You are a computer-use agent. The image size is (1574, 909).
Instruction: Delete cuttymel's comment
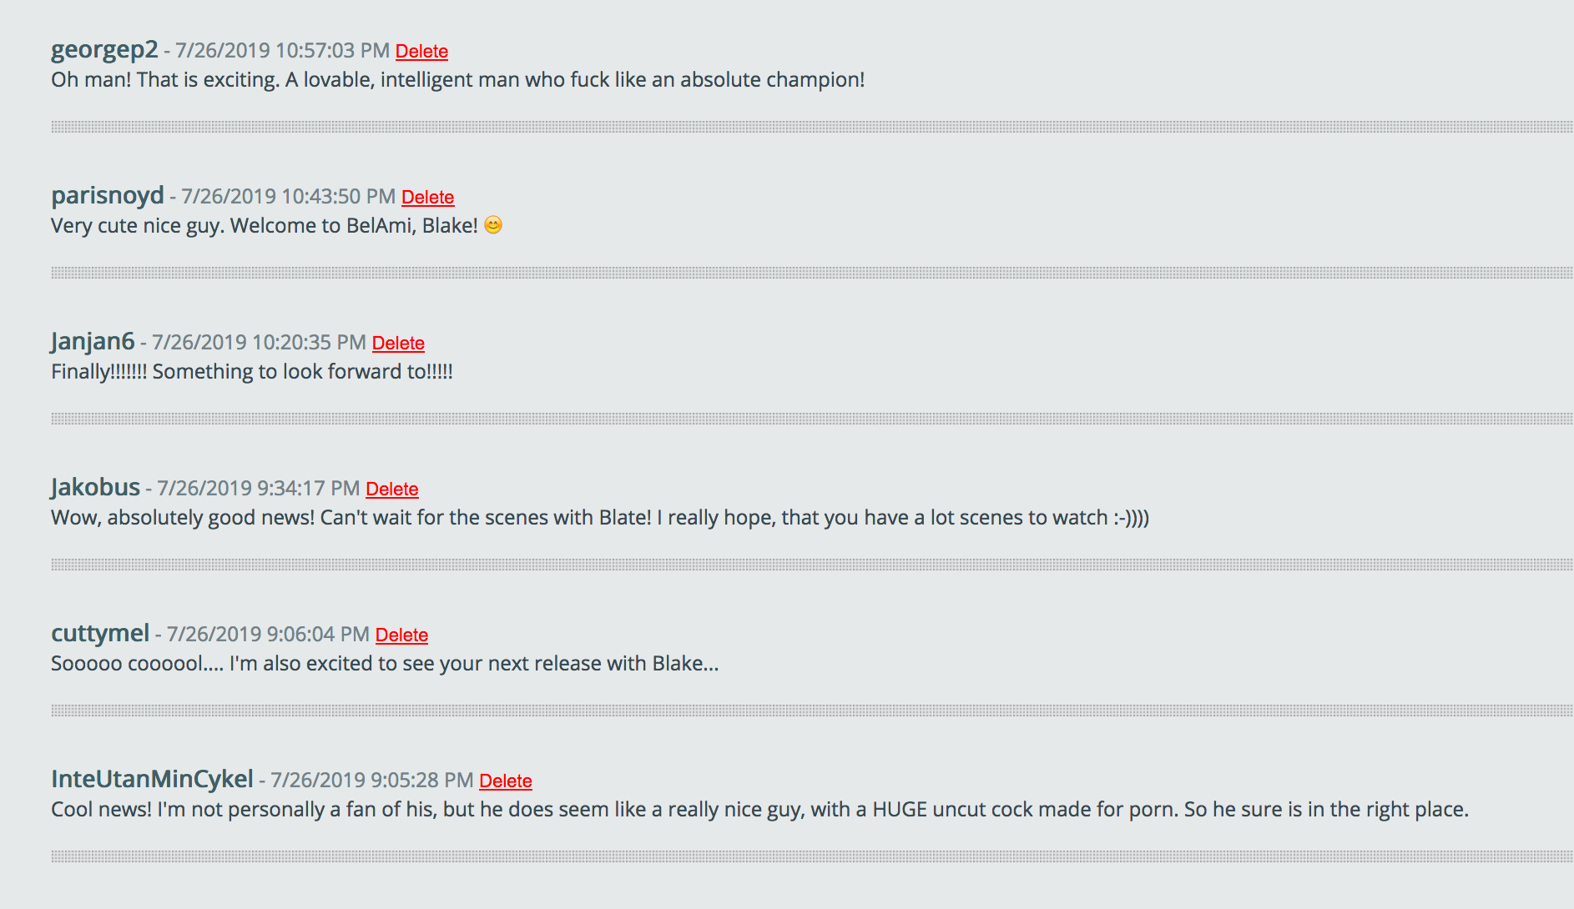401,635
